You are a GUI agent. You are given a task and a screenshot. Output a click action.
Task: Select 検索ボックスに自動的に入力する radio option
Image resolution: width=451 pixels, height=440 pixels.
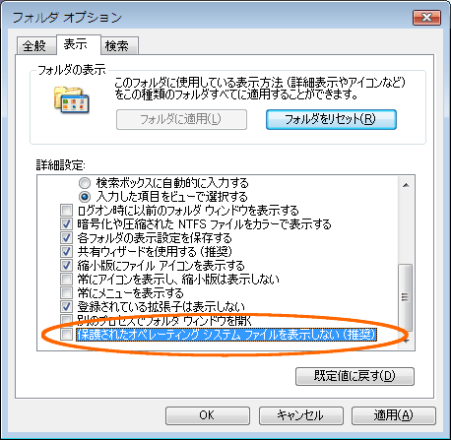[x=85, y=183]
